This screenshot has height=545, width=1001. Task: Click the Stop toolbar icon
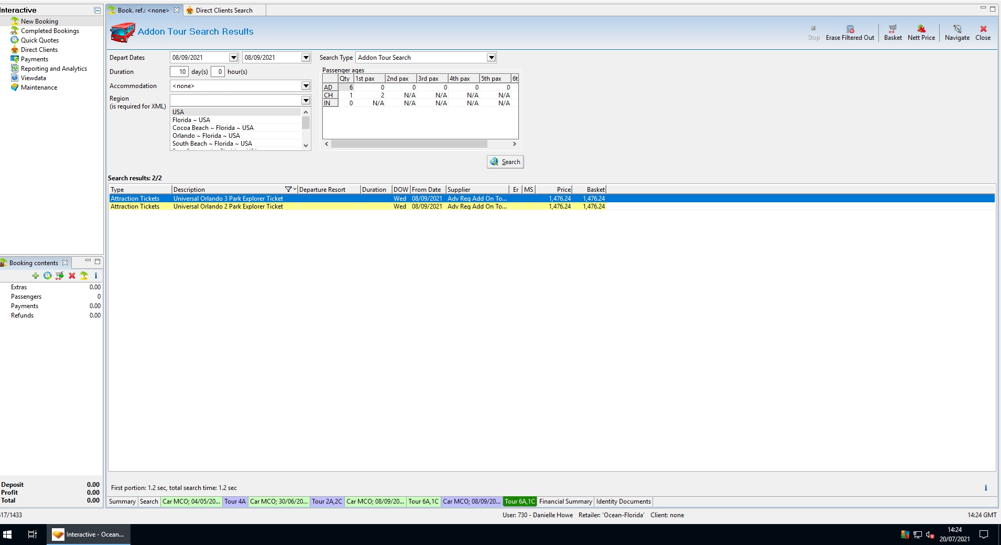(x=813, y=28)
